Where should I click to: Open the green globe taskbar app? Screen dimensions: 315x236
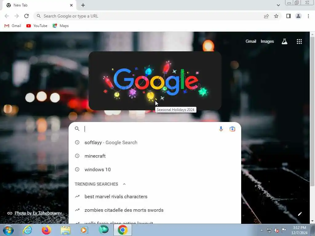pos(104,230)
